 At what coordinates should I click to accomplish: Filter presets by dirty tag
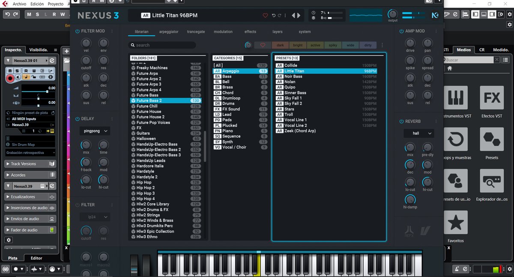[368, 45]
